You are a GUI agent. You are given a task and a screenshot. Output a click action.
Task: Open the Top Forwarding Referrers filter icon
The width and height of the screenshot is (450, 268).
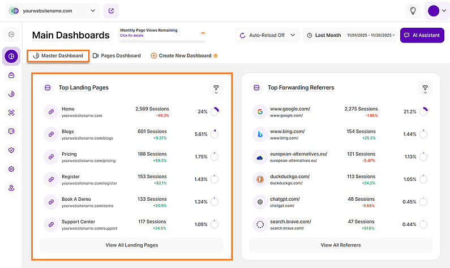pos(425,88)
